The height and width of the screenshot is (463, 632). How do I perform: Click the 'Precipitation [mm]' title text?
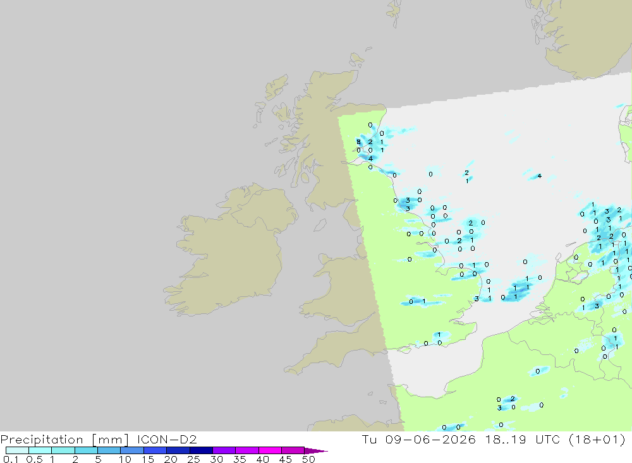coord(65,440)
